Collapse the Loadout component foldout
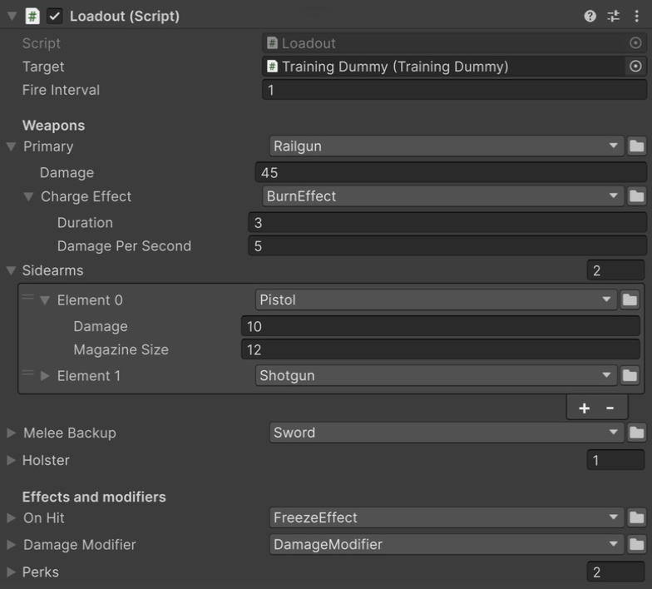The height and width of the screenshot is (589, 652). tap(12, 17)
